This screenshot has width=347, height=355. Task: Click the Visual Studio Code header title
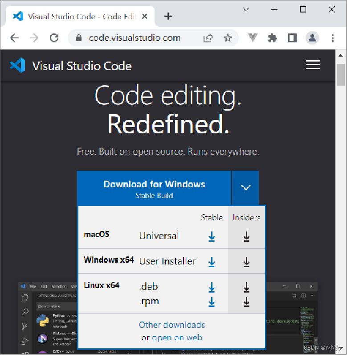tap(82, 66)
